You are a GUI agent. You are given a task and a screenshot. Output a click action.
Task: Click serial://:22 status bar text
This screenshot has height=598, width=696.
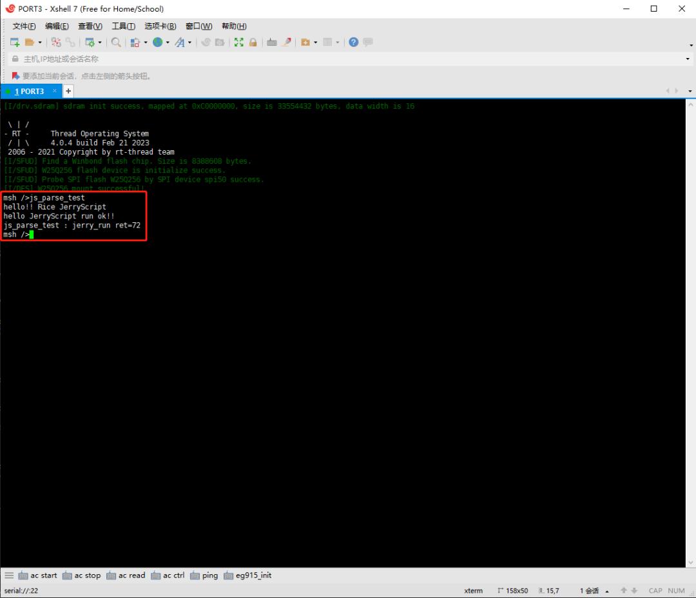[21, 590]
